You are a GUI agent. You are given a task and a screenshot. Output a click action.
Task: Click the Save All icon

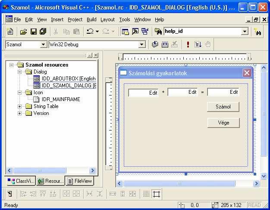[43, 32]
